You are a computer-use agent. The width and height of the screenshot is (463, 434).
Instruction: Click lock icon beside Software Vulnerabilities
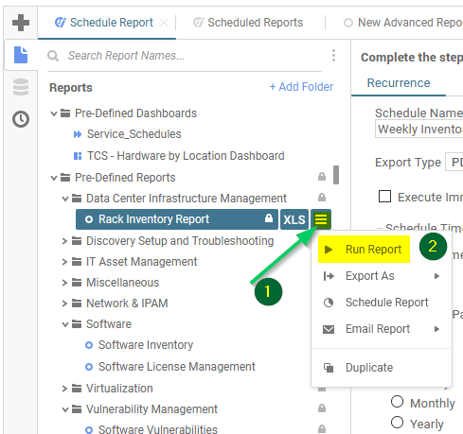[322, 428]
